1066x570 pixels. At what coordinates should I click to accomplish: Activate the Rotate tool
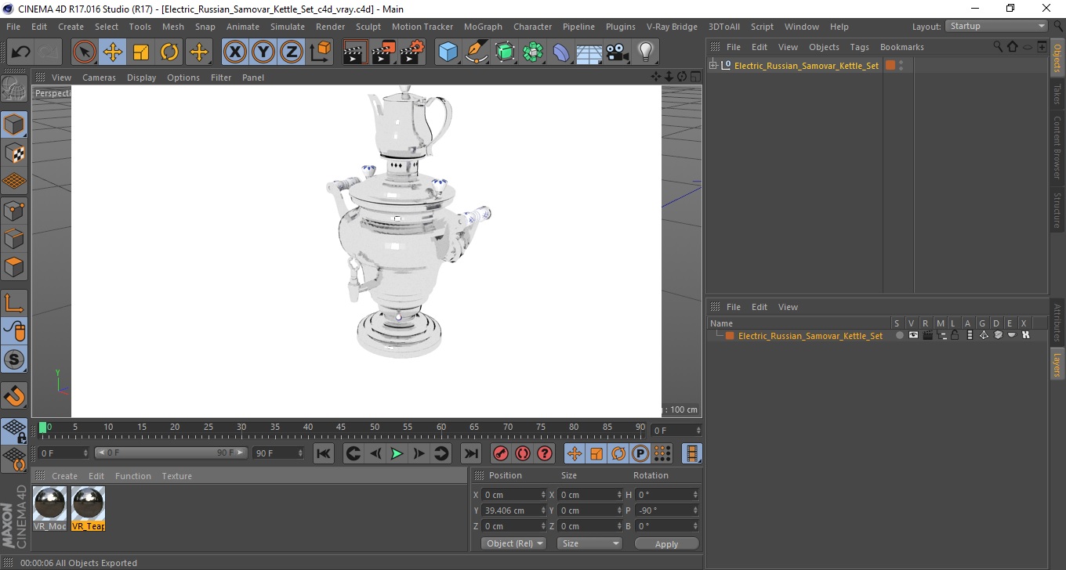point(169,52)
